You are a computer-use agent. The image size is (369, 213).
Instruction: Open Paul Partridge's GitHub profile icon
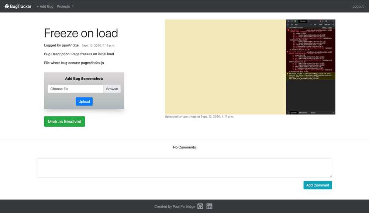click(200, 206)
